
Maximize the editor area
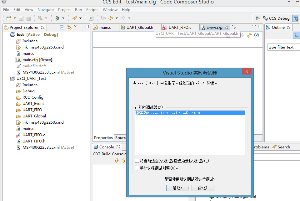[260, 27]
